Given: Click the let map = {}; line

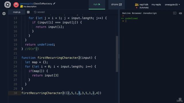Looking at the screenshot, I should click(37, 62).
